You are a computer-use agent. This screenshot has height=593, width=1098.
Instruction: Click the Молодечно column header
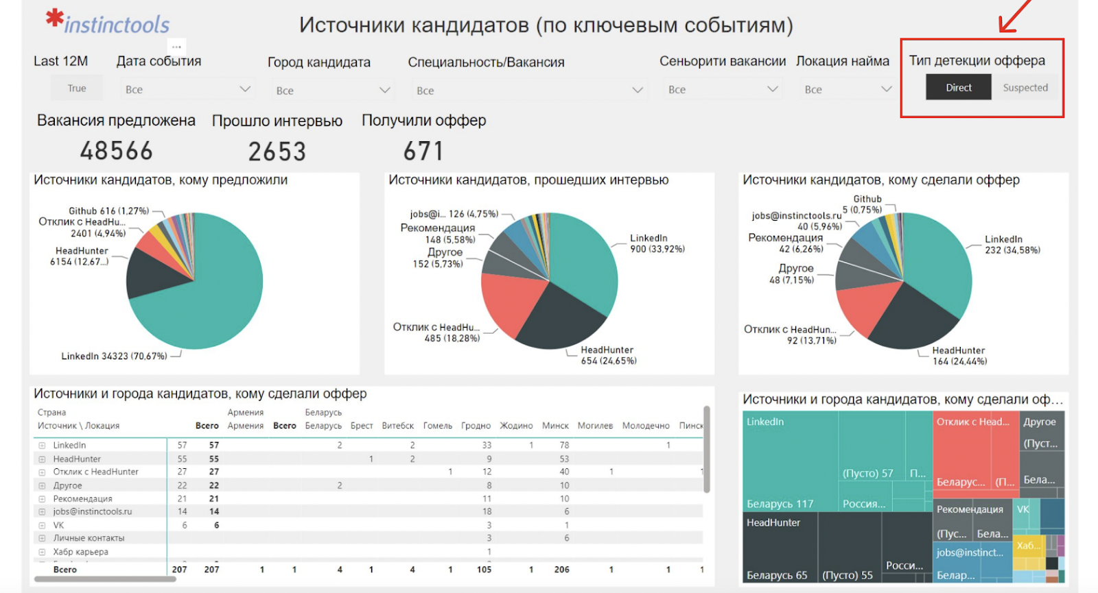(646, 426)
